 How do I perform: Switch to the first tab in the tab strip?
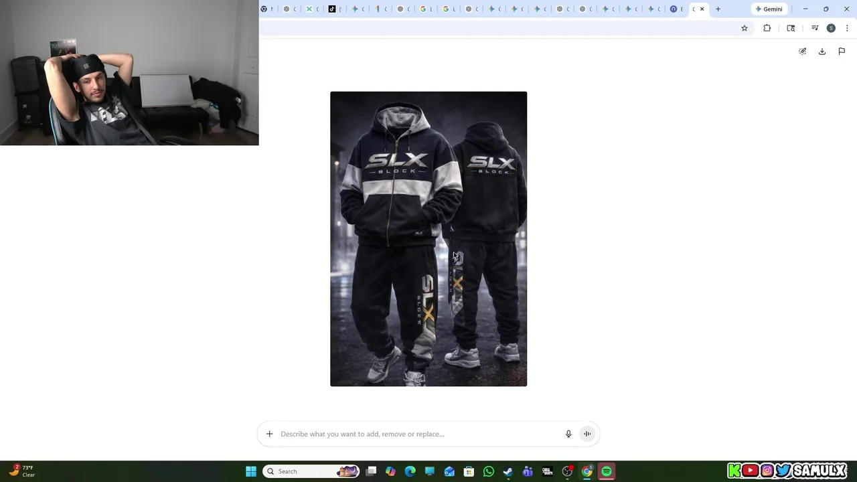(x=266, y=9)
